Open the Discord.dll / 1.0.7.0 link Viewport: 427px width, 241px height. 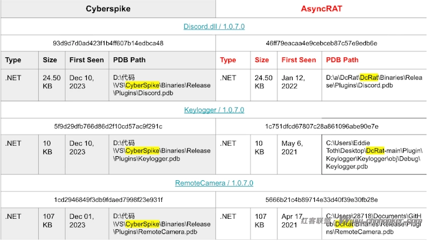pos(214,27)
